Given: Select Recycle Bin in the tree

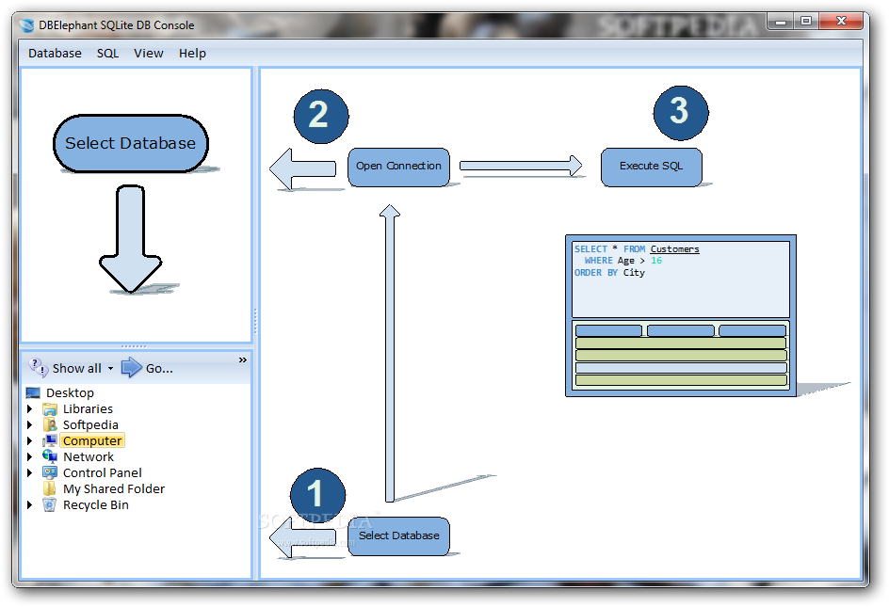Looking at the screenshot, I should tap(96, 504).
